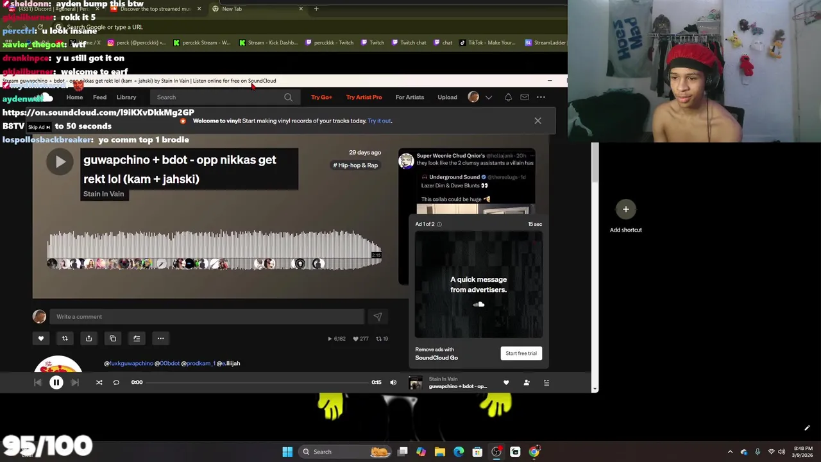Open the TikTok bookmark
The width and height of the screenshot is (821, 462).
coord(486,43)
